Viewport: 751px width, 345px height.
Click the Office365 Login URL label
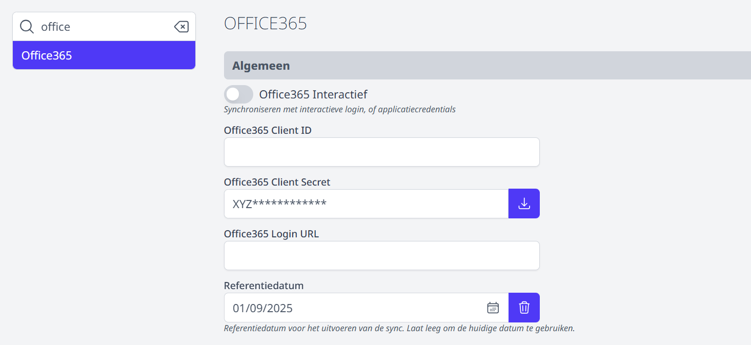point(271,234)
